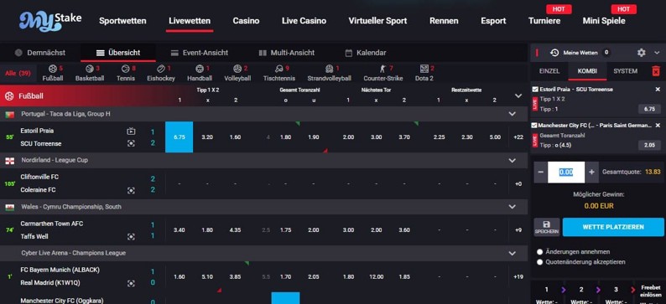
Task: Collapse the Fußball section chevron
Action: coord(518,95)
